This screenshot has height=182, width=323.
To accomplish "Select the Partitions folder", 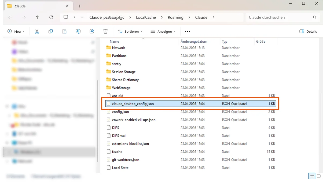I will pos(190,56).
